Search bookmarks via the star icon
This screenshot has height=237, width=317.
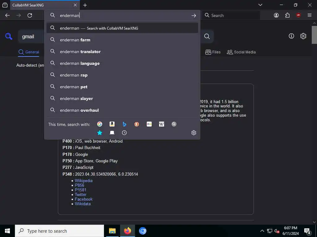pyautogui.click(x=100, y=133)
